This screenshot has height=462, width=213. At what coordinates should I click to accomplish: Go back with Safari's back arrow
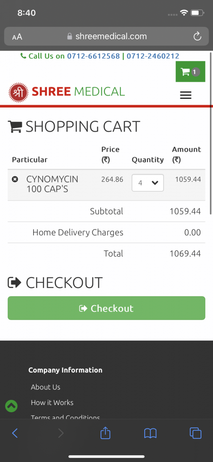[15, 433]
